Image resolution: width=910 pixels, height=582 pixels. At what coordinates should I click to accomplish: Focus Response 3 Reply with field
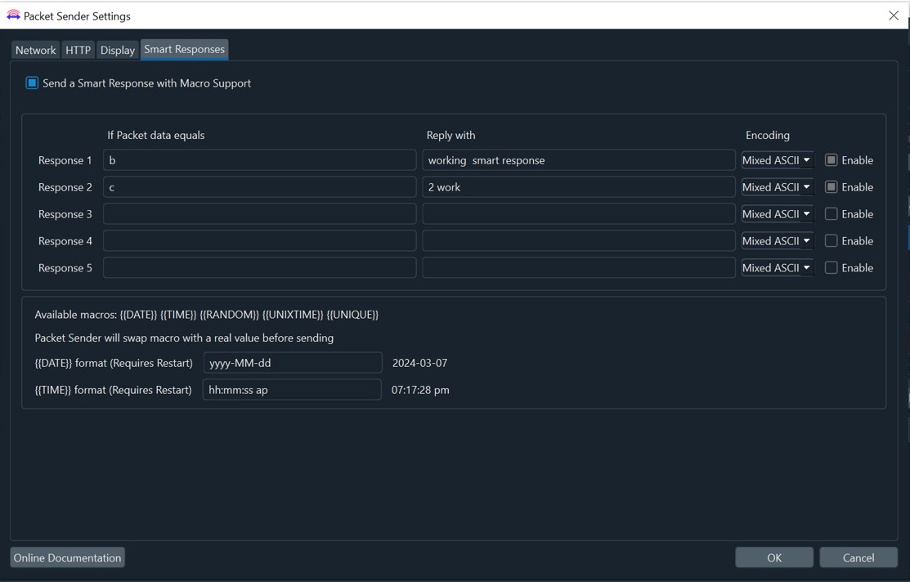tap(579, 213)
